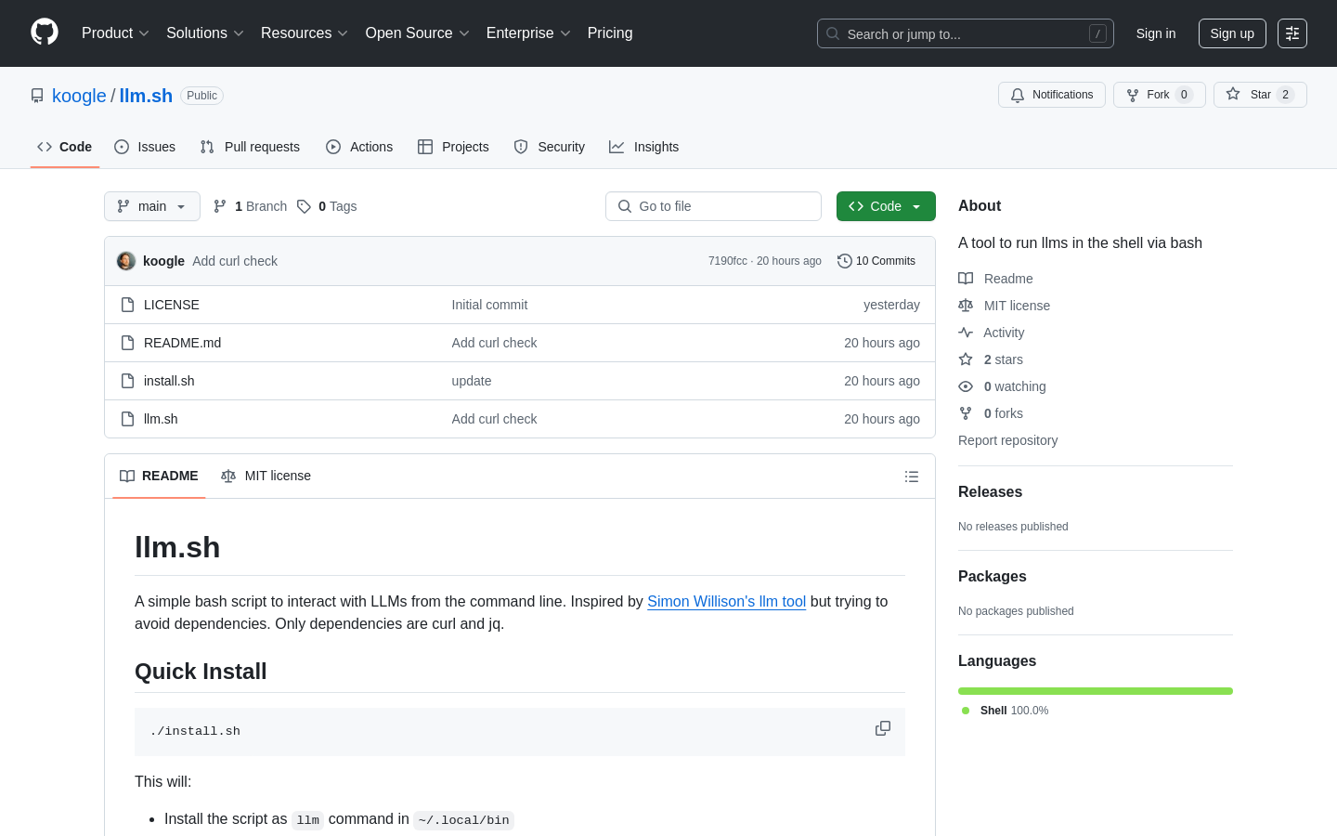The image size is (1337, 836).
Task: Focus the Go to file field
Action: pos(713,206)
